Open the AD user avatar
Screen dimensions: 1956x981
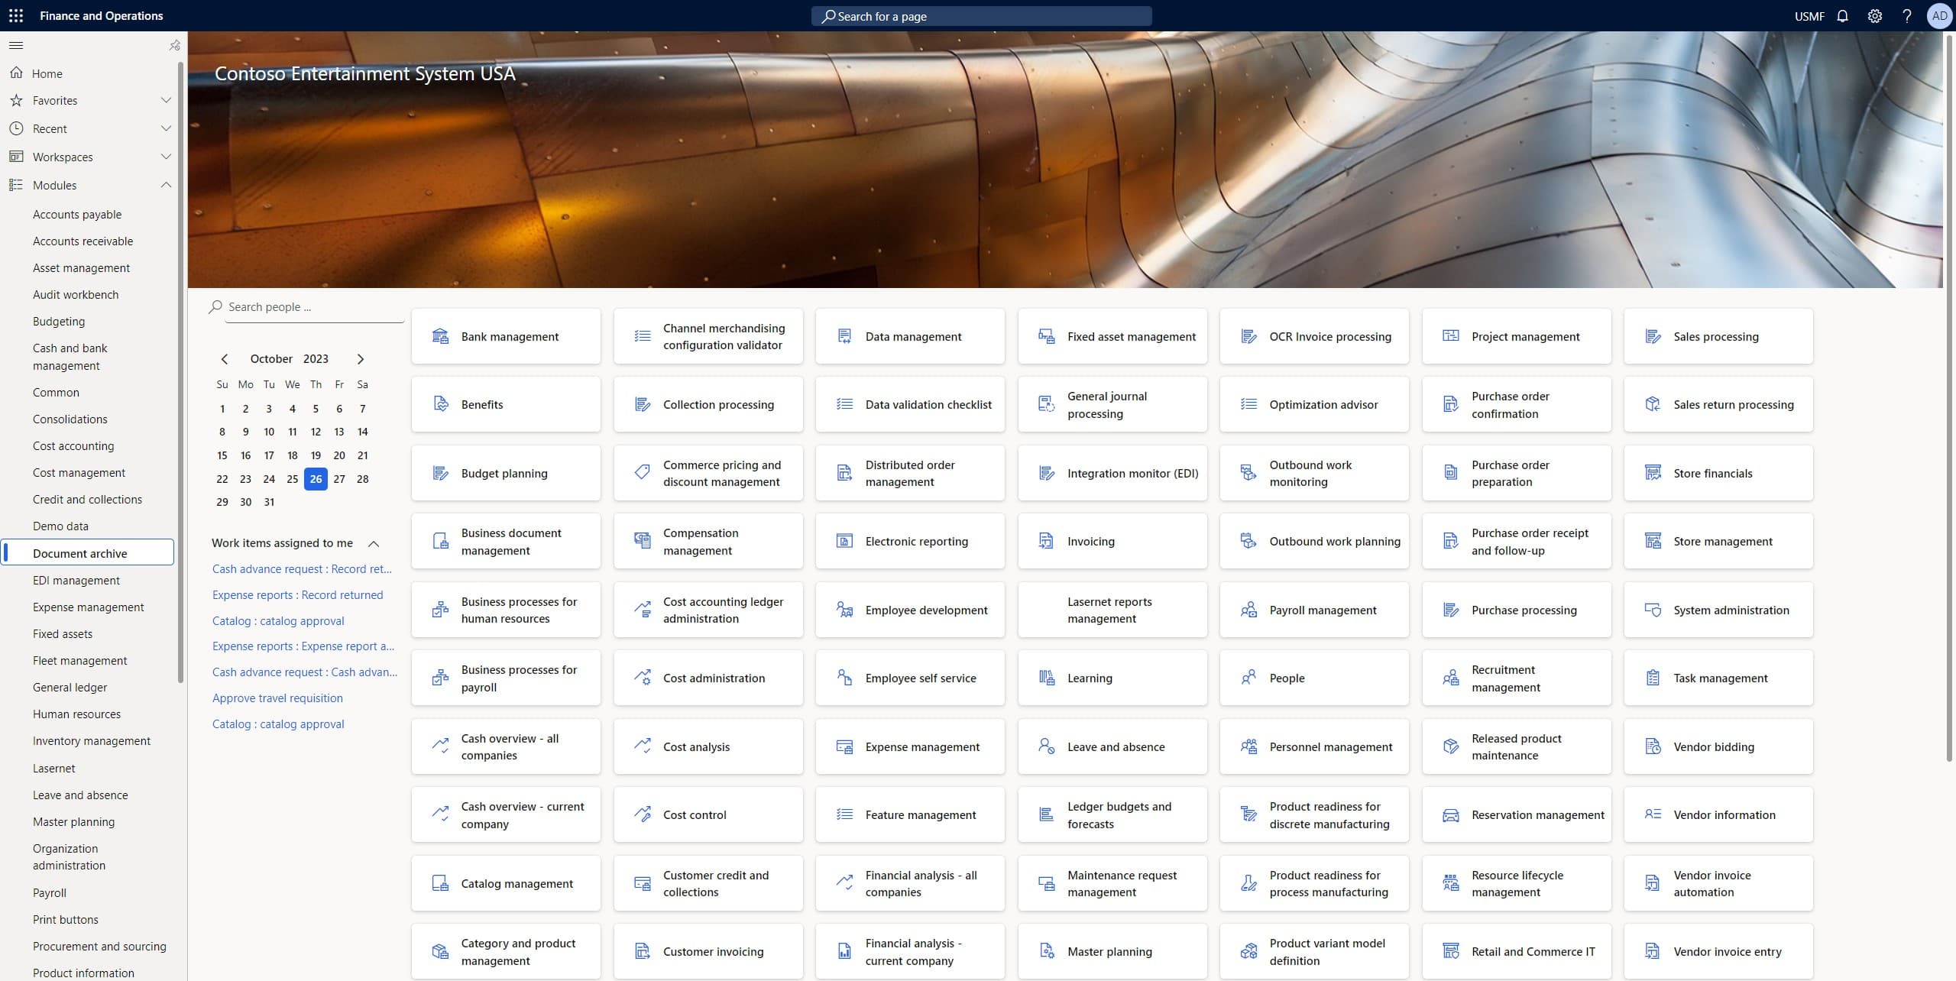(1939, 15)
